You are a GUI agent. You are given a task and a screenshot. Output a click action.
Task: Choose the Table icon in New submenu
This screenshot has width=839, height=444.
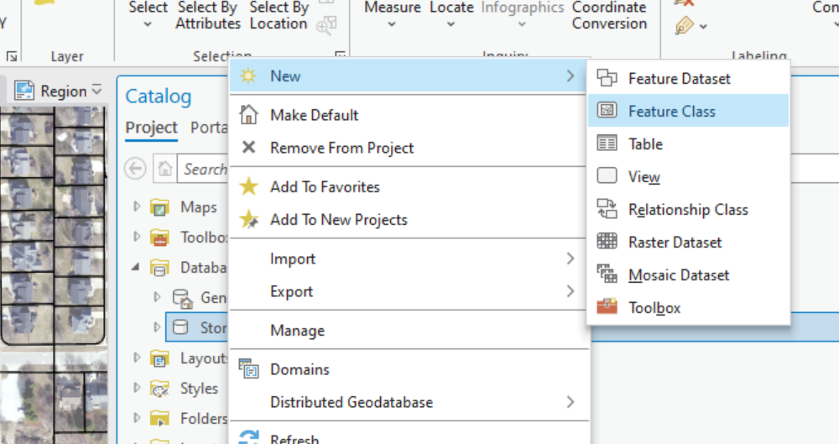(607, 144)
